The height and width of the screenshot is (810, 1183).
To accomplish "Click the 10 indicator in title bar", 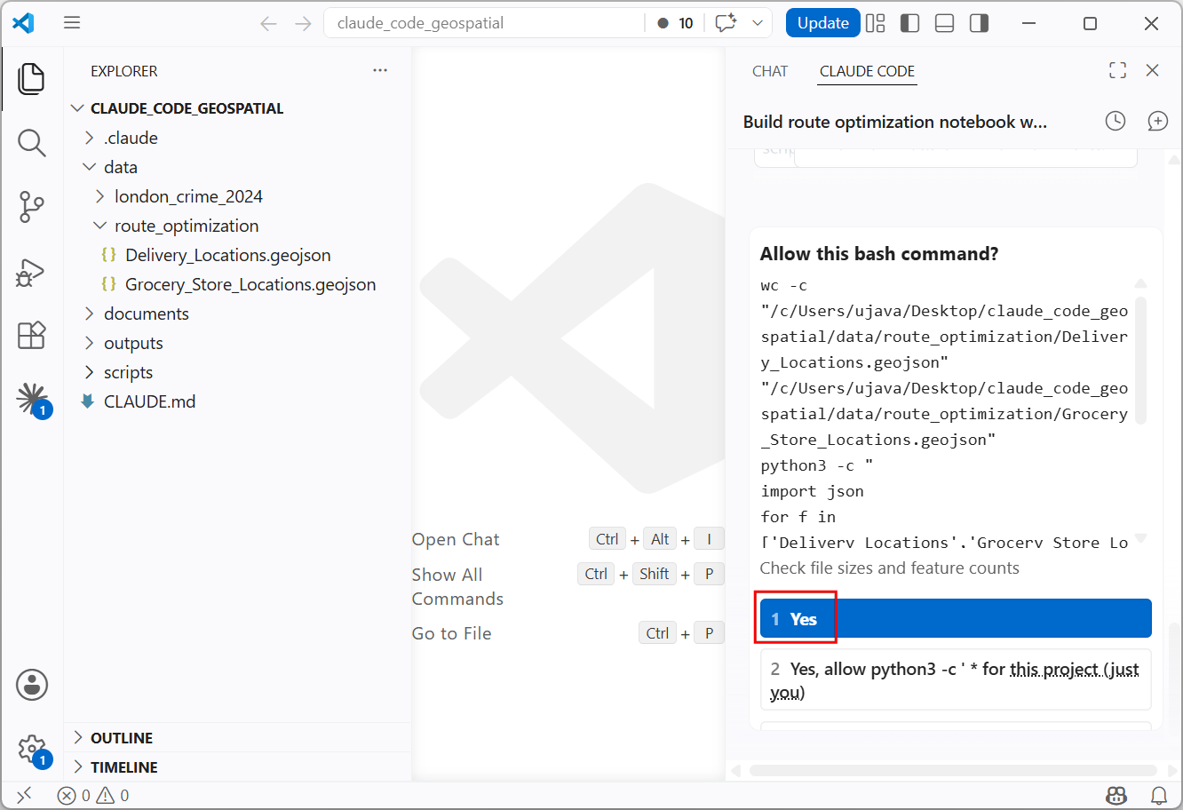I will (676, 23).
